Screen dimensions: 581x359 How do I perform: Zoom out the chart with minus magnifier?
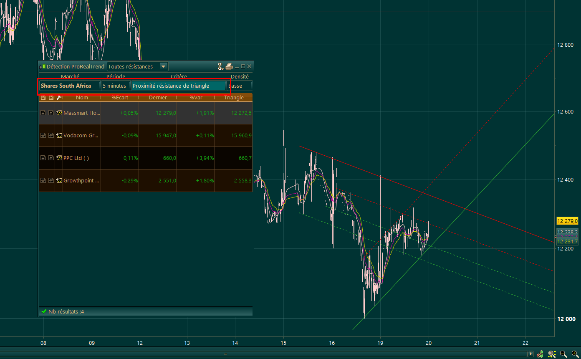563,354
